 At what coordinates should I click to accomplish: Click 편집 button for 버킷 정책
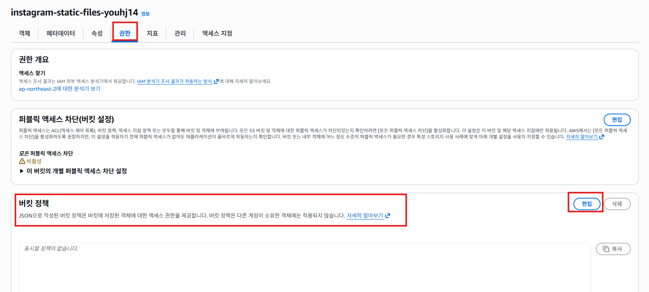(x=587, y=204)
